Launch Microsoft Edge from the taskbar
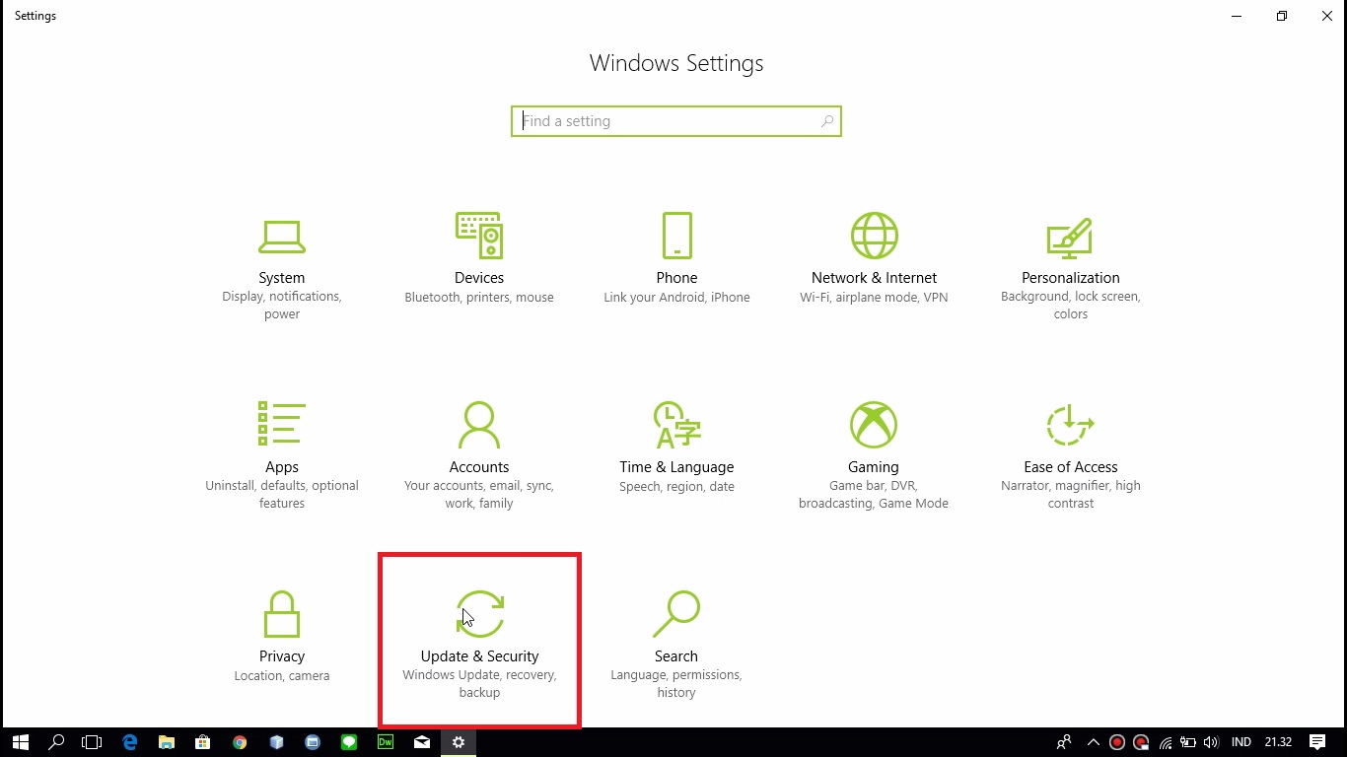 (x=129, y=742)
